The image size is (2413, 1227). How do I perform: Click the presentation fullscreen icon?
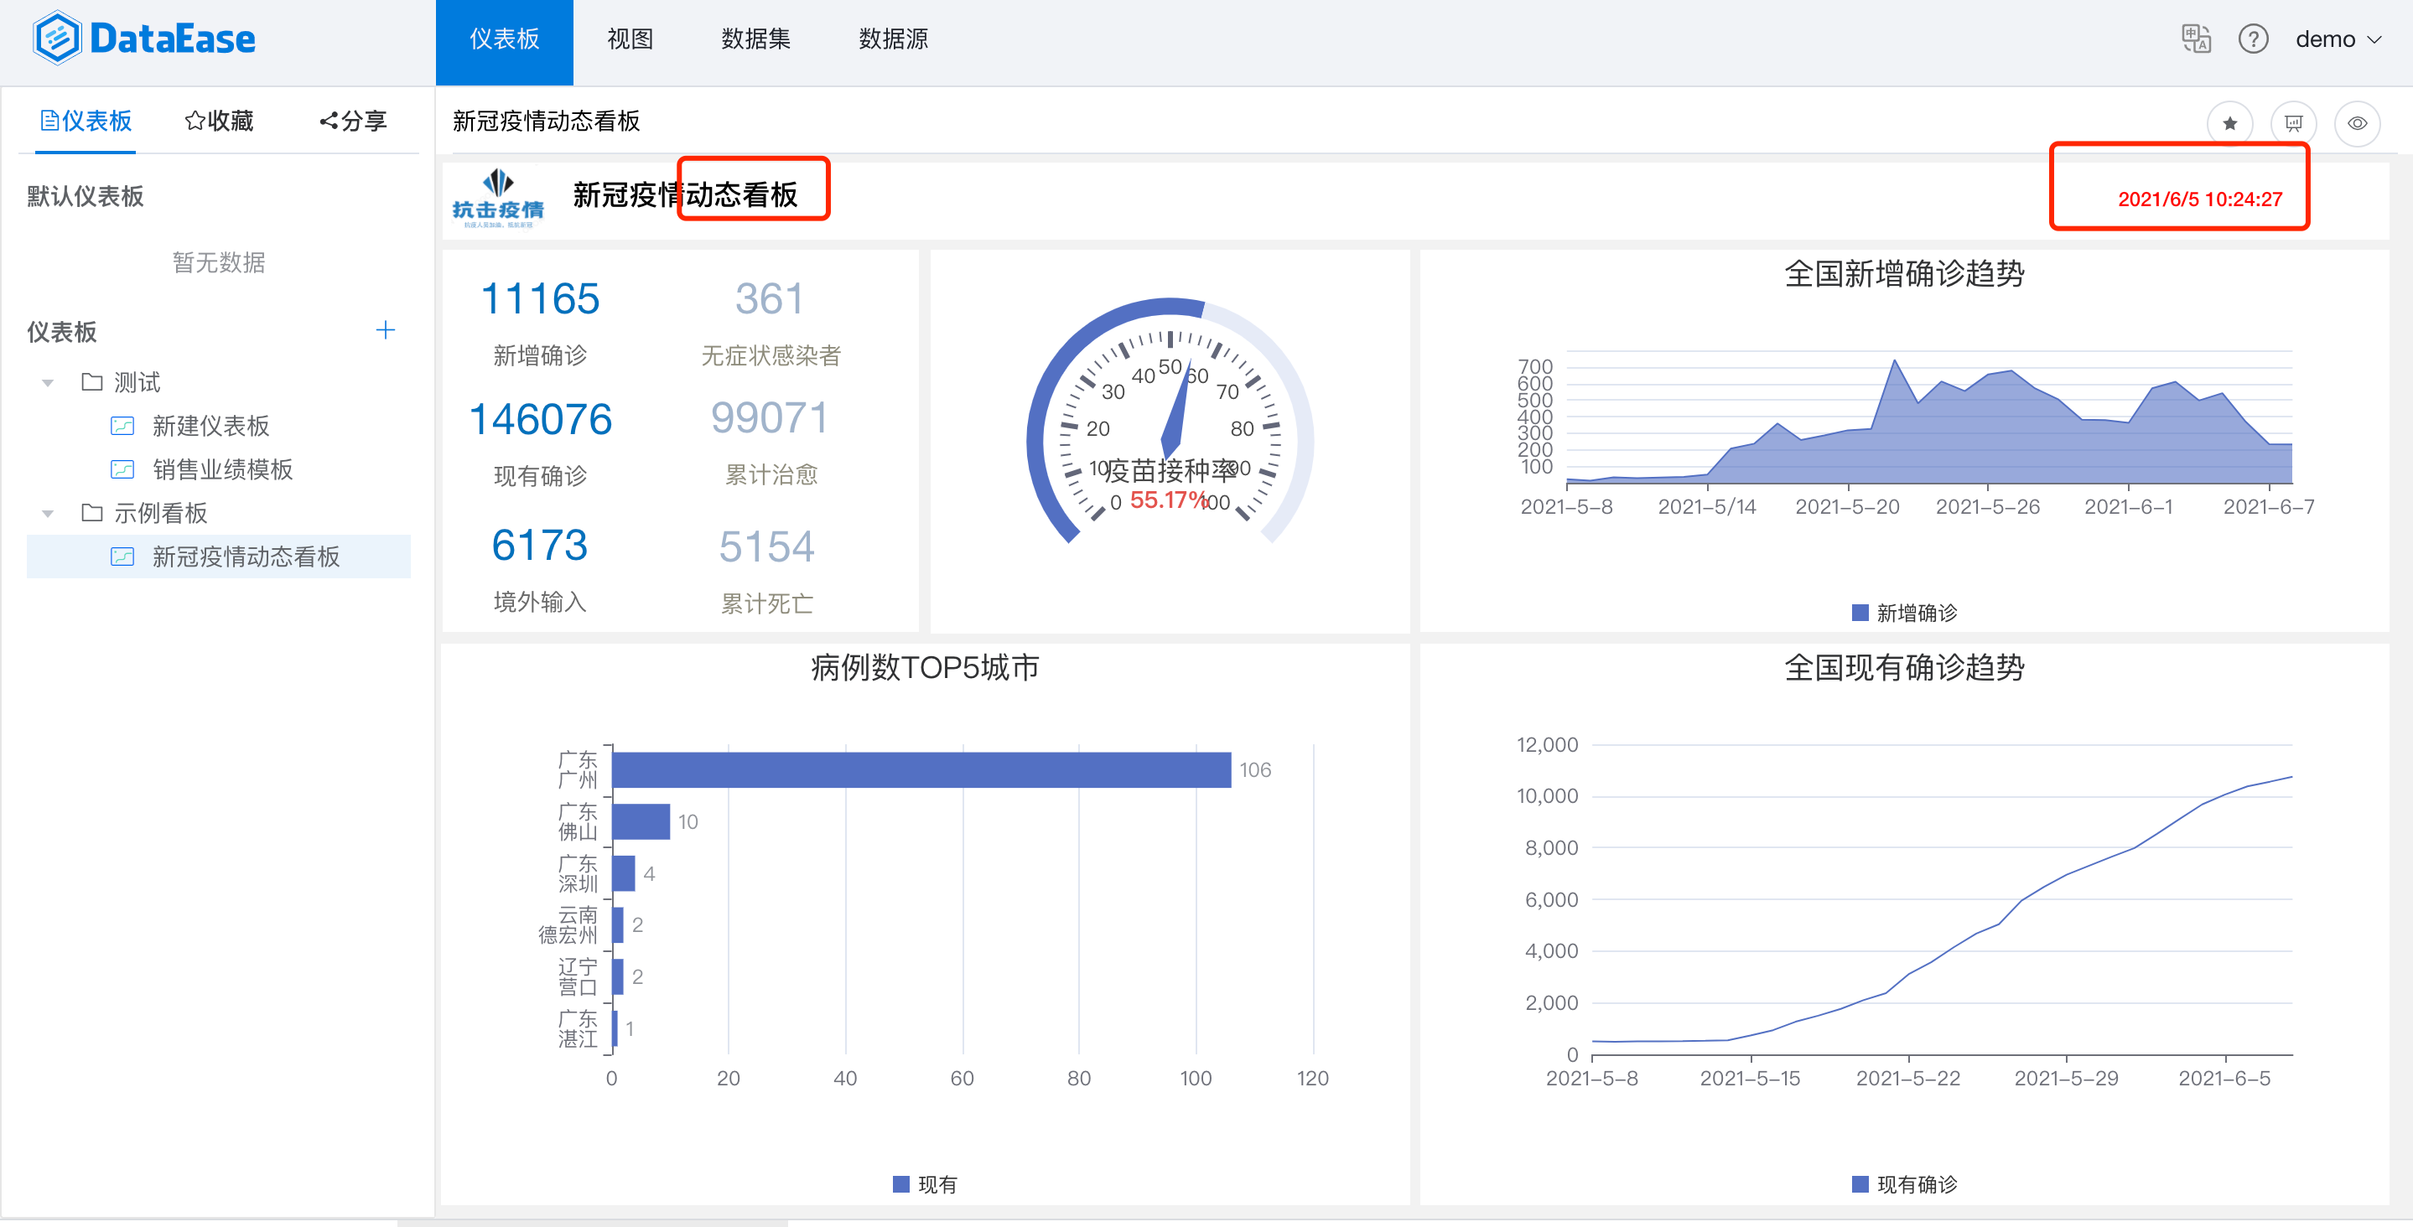point(2293,124)
